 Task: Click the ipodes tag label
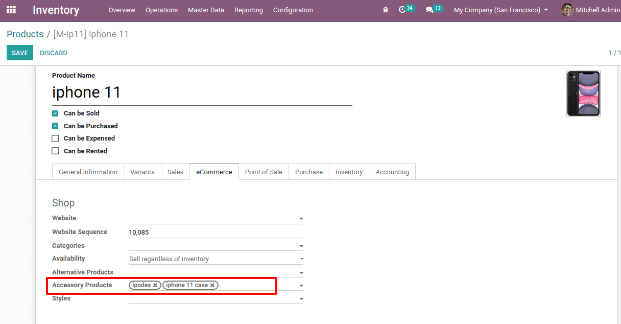[x=141, y=285]
